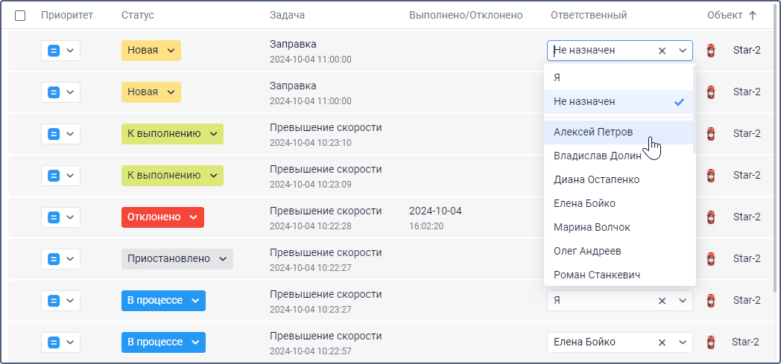Click the unit icon in the Отклонено row
This screenshot has height=364, width=781.
point(710,217)
